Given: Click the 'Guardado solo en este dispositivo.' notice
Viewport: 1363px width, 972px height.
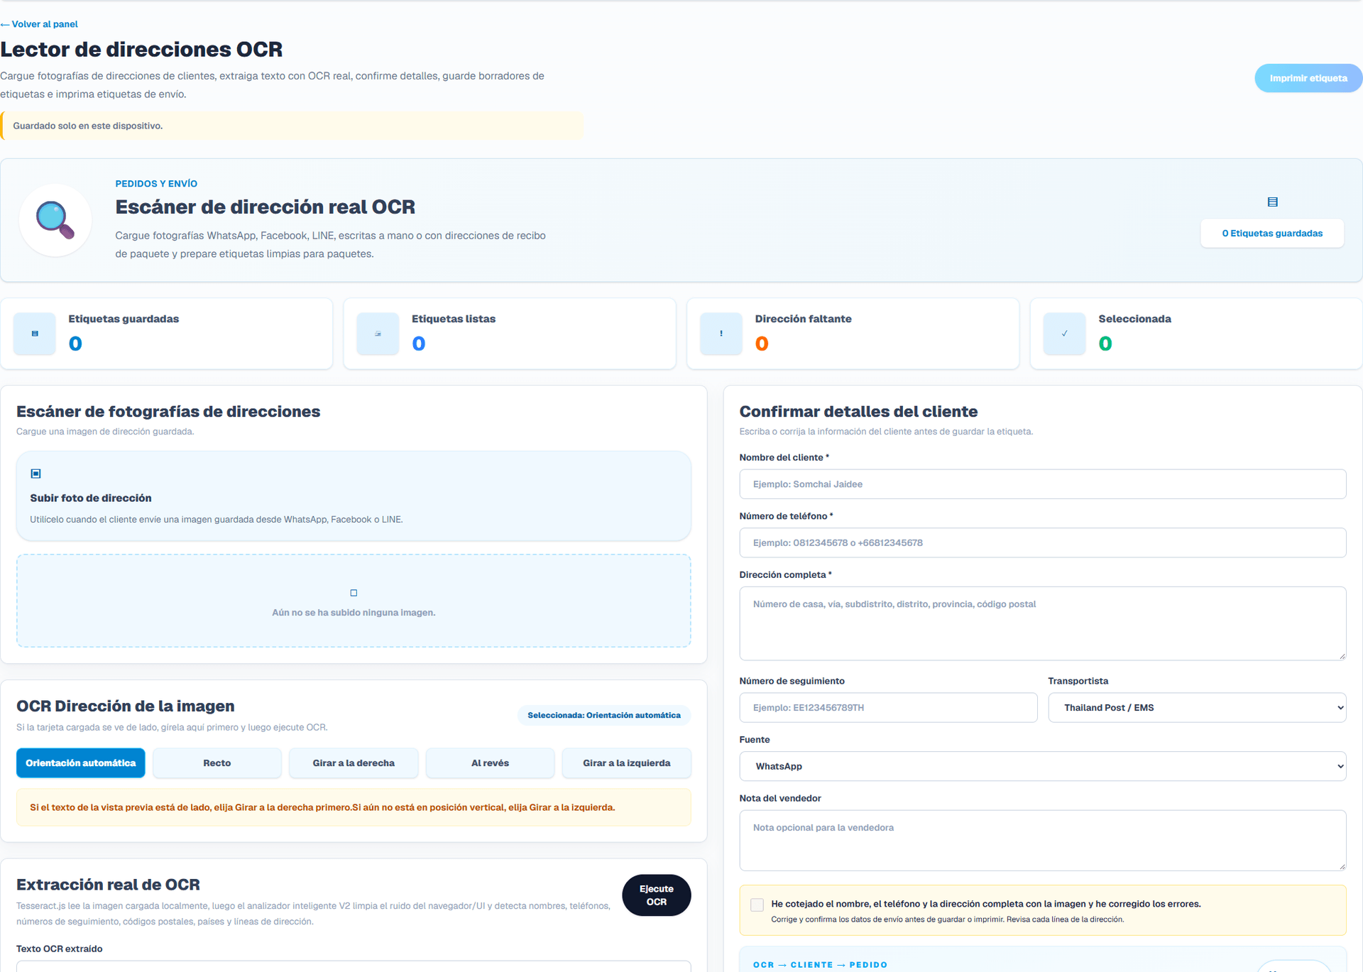Looking at the screenshot, I should point(291,126).
